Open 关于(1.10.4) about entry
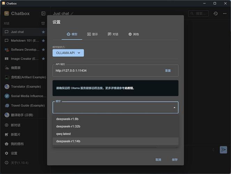 coord(24,163)
